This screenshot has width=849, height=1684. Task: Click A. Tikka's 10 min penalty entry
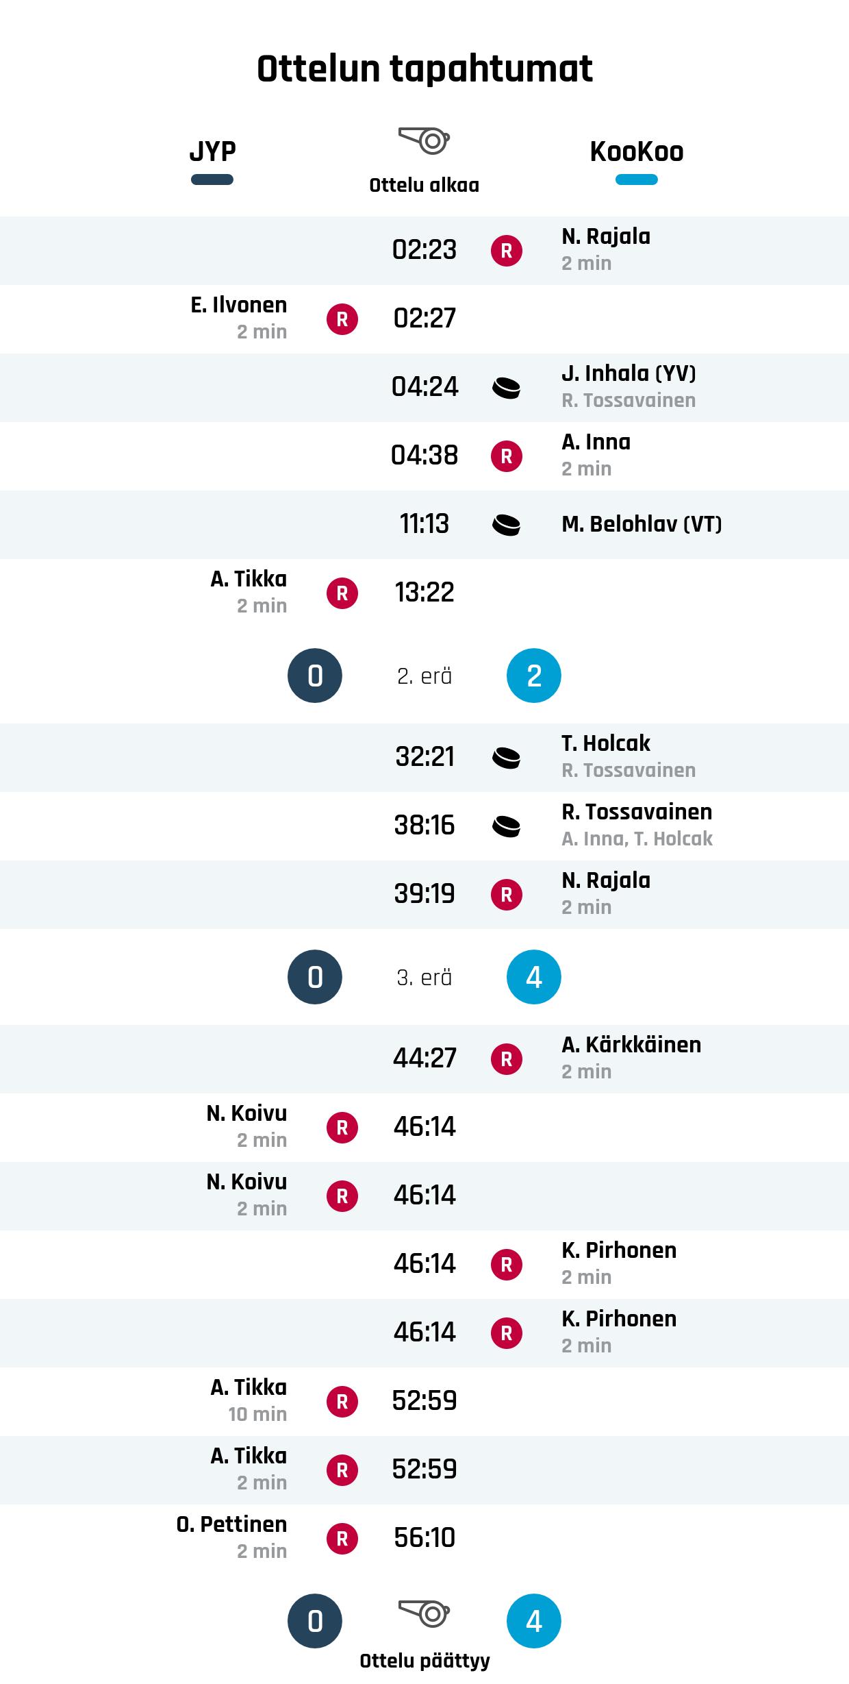(249, 1400)
